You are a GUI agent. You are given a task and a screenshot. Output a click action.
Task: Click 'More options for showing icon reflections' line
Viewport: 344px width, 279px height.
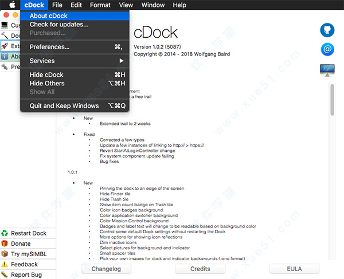(x=141, y=237)
